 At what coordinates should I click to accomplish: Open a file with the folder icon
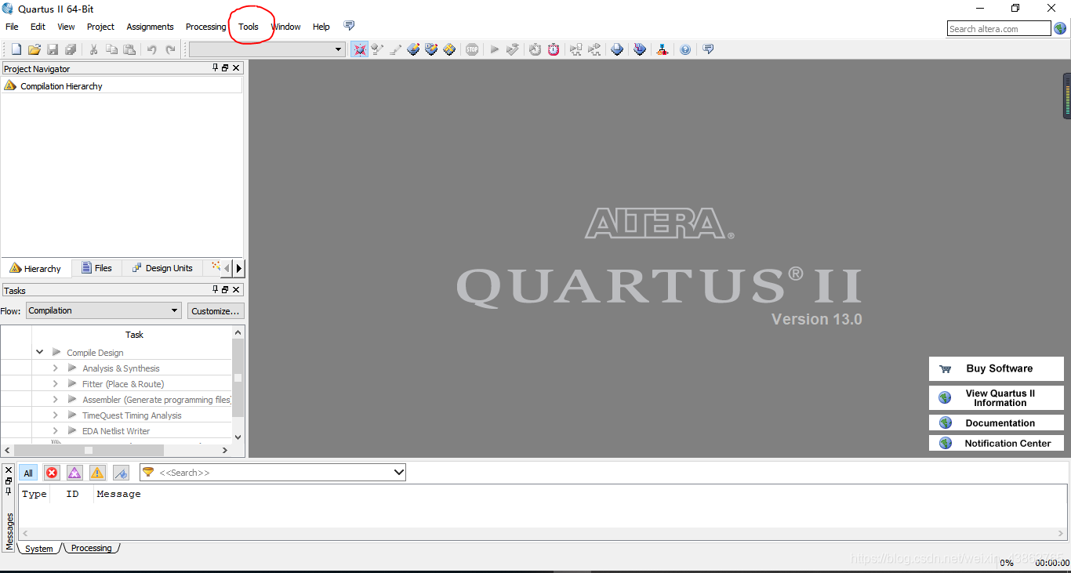[x=34, y=49]
